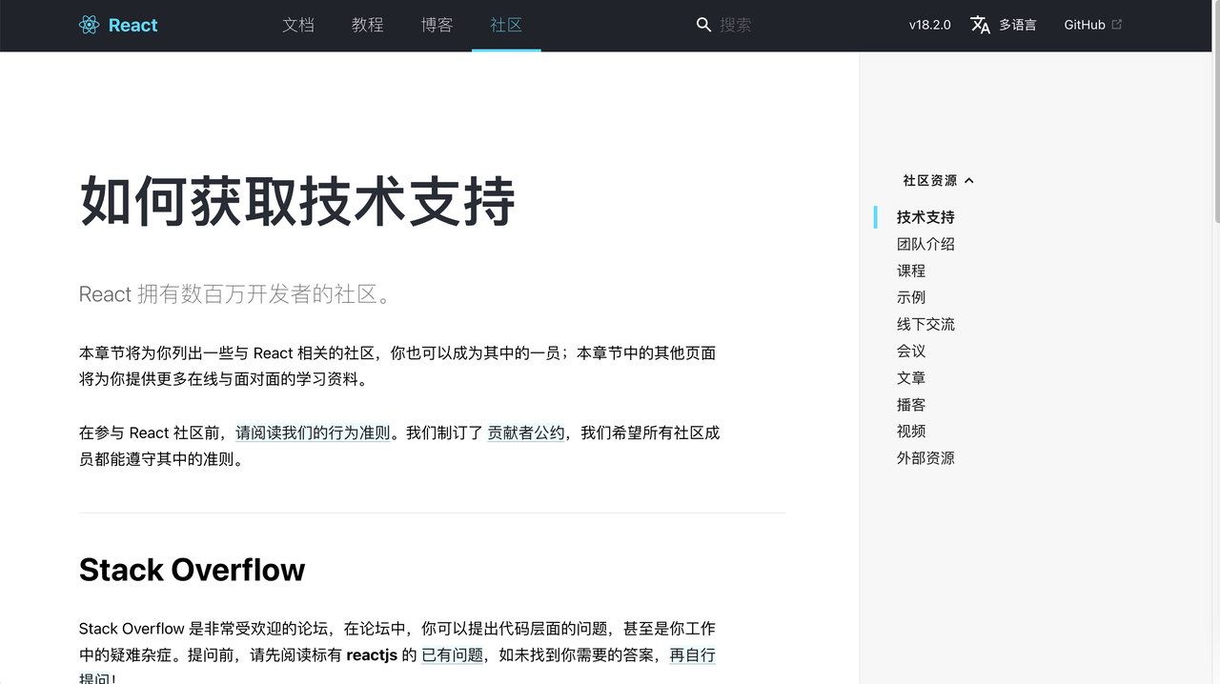
Task: Click the React atom logo icon
Action: 89,25
